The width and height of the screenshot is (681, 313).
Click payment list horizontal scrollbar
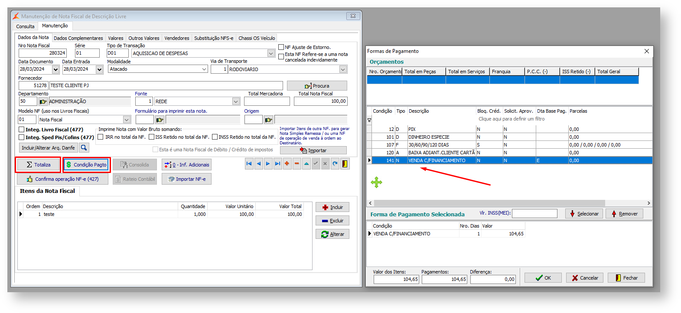coord(489,203)
